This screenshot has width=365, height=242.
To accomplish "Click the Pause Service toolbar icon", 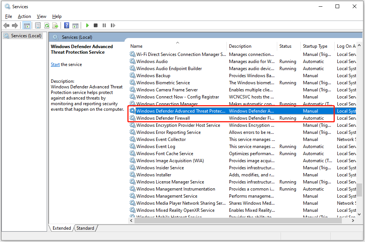I will [x=104, y=25].
